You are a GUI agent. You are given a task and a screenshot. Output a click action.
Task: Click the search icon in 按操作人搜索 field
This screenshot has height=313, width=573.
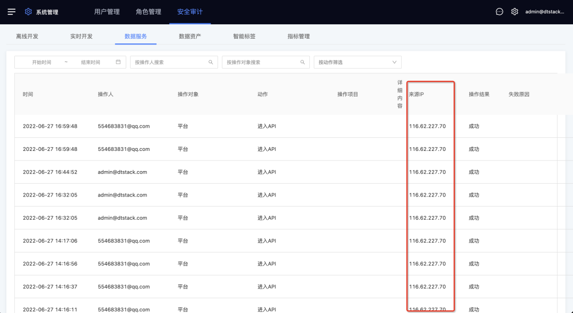(211, 62)
